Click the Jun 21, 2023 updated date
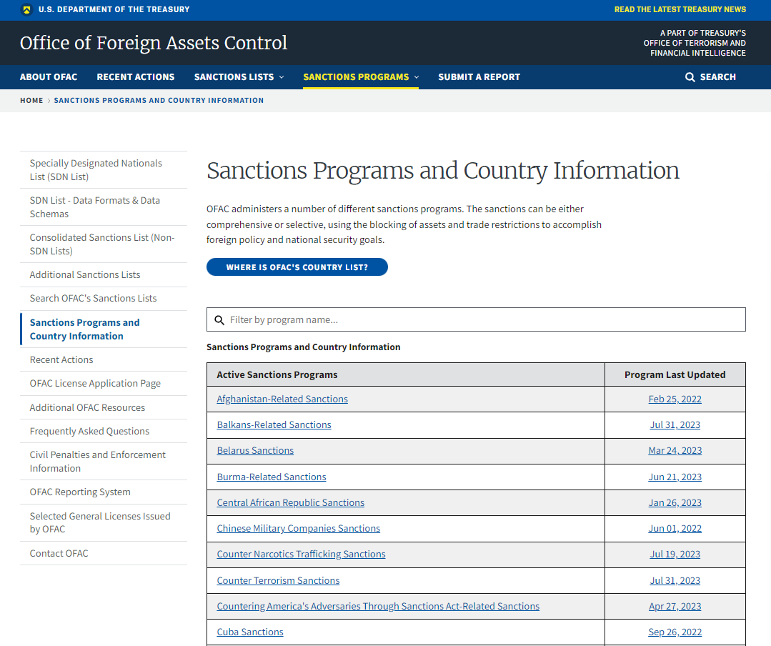Screen dimensions: 771x646 coord(675,477)
